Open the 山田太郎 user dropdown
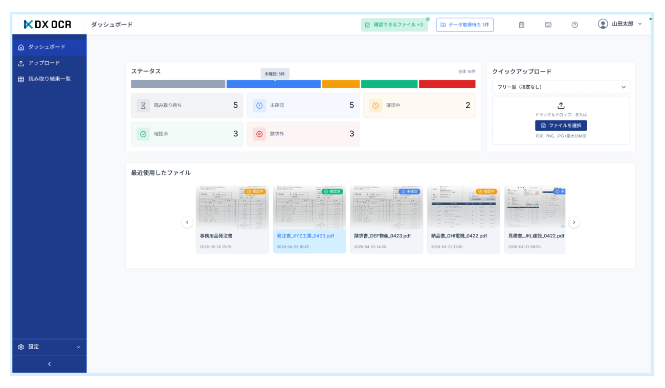This screenshot has height=388, width=665. click(x=620, y=24)
